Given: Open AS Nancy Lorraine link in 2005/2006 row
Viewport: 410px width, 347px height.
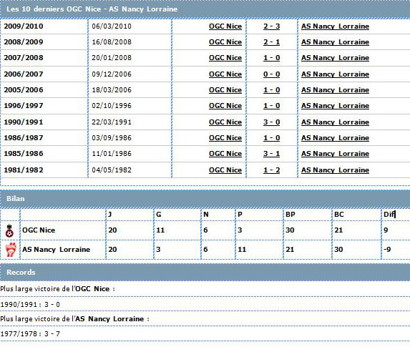Looking at the screenshot, I should (335, 90).
